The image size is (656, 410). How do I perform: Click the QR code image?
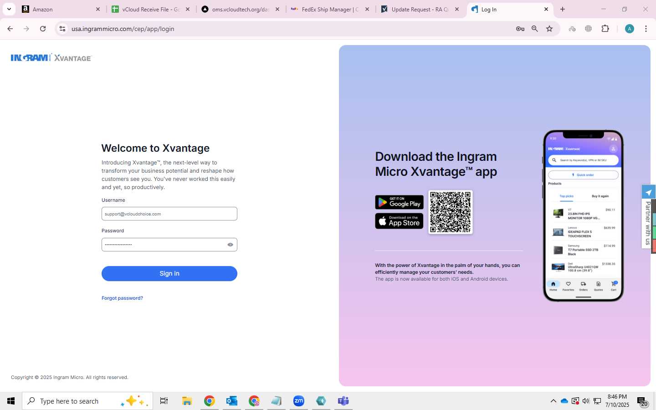pos(450,212)
